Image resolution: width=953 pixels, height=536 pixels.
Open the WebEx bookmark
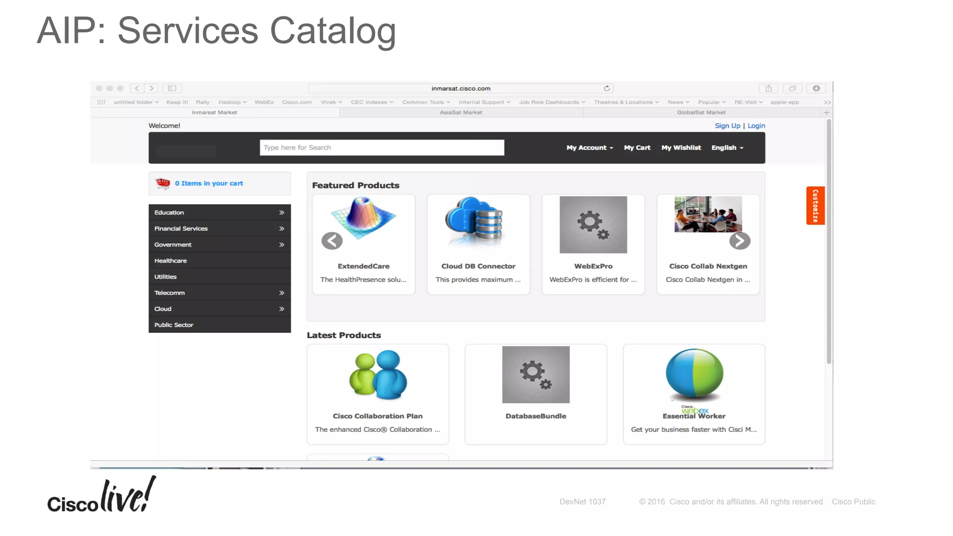(264, 102)
